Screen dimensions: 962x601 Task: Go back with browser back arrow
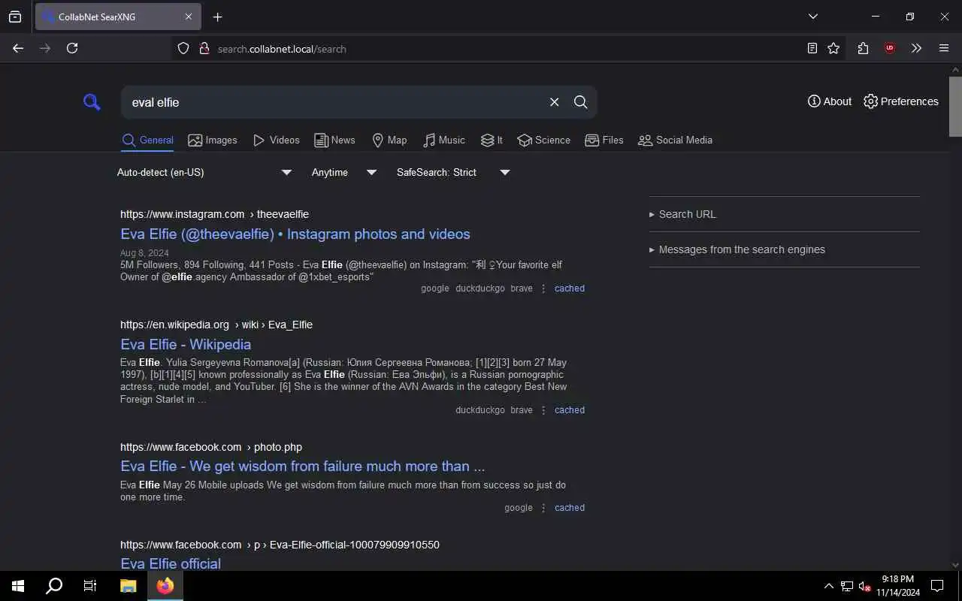[18, 48]
